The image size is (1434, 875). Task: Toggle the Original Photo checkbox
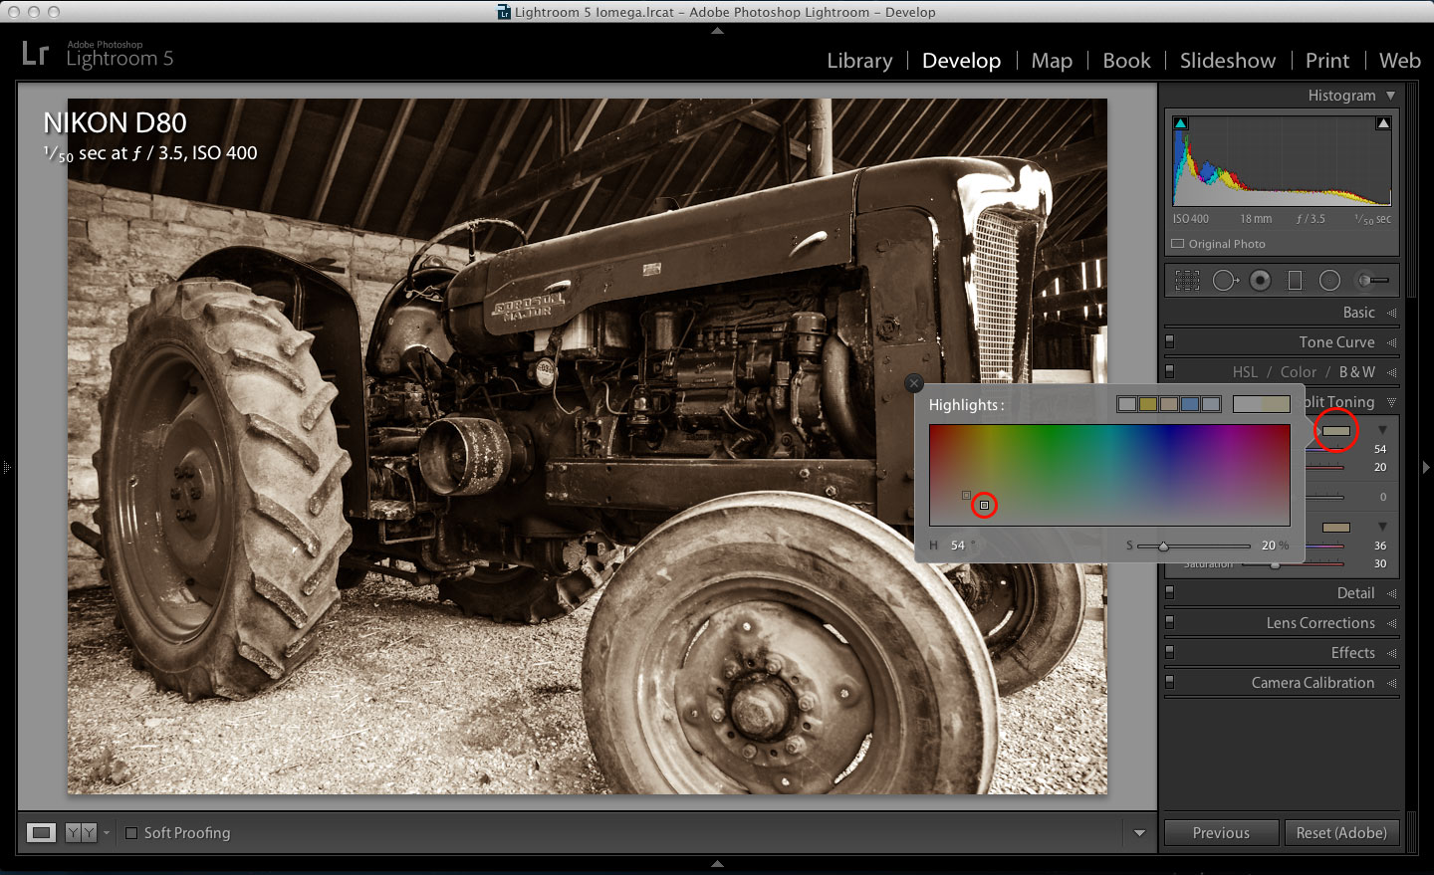(1178, 244)
